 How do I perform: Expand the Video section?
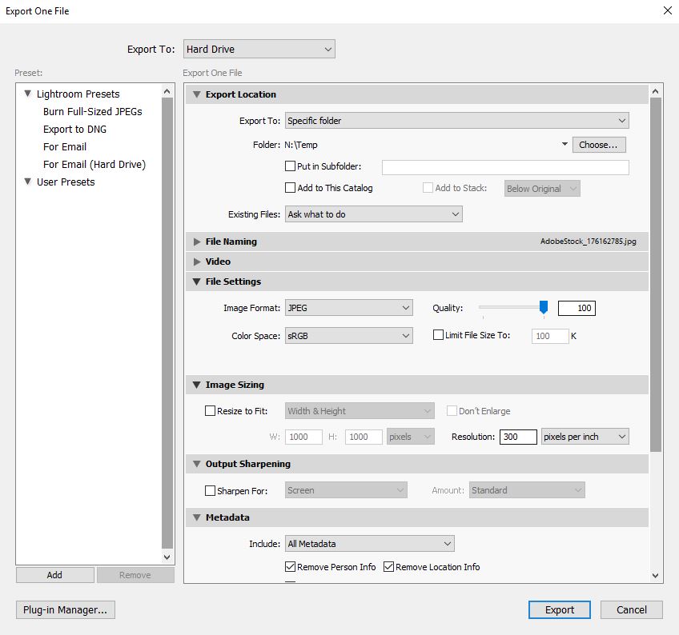(x=197, y=262)
